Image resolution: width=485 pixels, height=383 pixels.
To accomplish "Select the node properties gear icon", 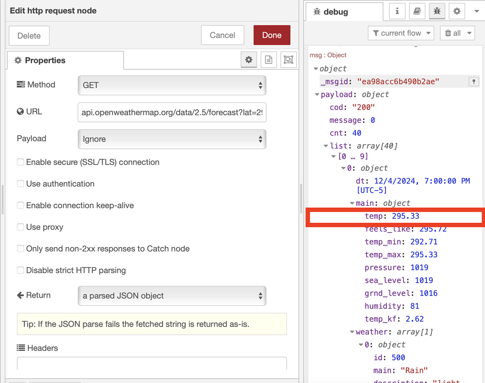I will click(x=249, y=60).
